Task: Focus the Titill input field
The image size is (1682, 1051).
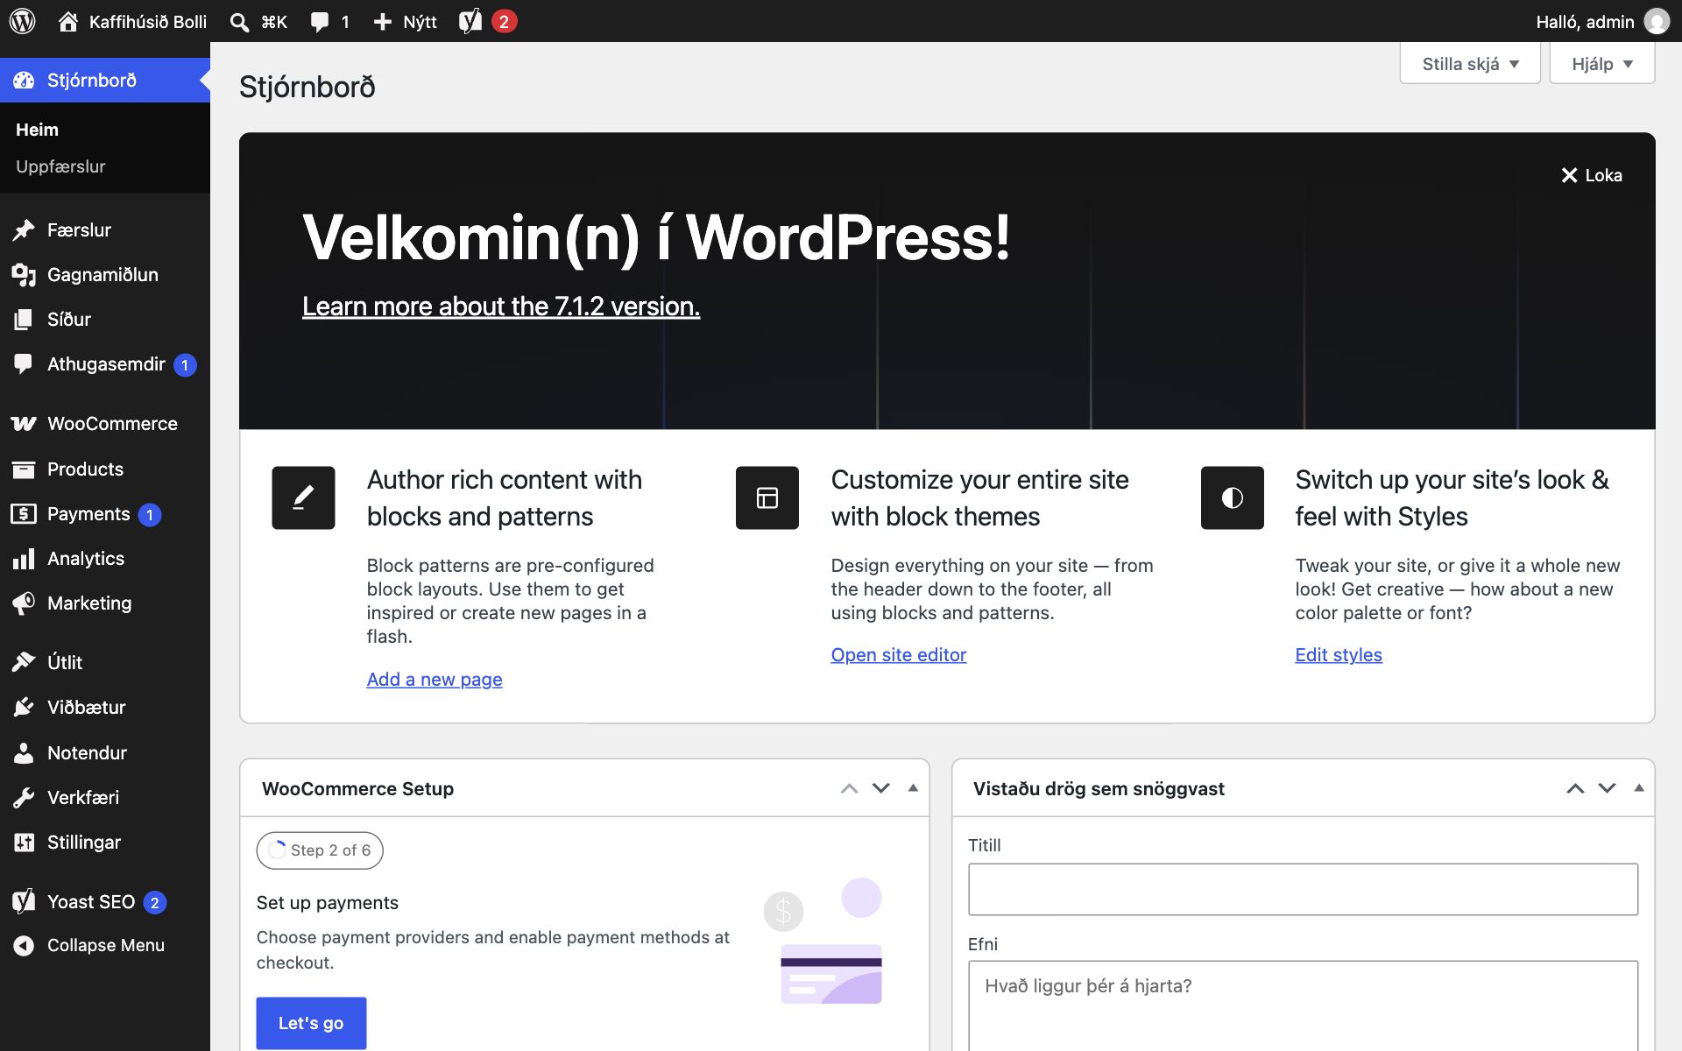Action: [1303, 889]
